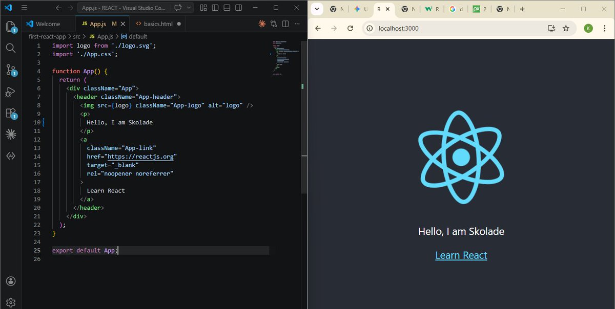Image resolution: width=615 pixels, height=309 pixels.
Task: Close the active React Chrome tab
Action: [388, 9]
